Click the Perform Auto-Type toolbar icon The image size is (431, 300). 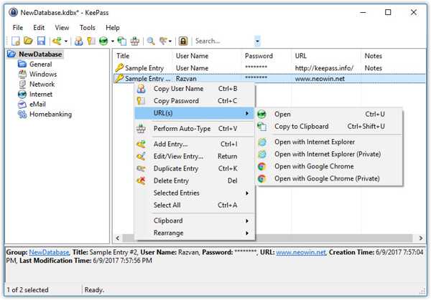(135, 41)
